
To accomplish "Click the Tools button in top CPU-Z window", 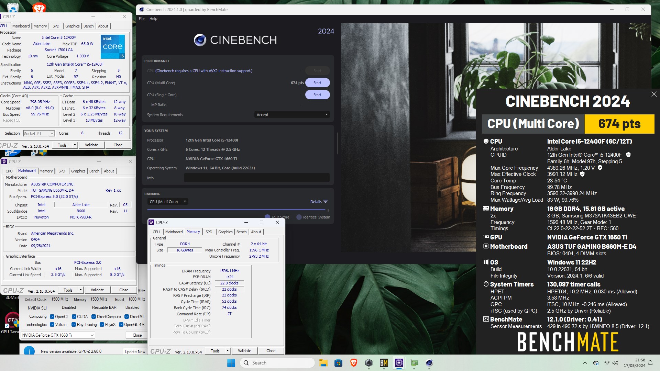I will point(62,145).
